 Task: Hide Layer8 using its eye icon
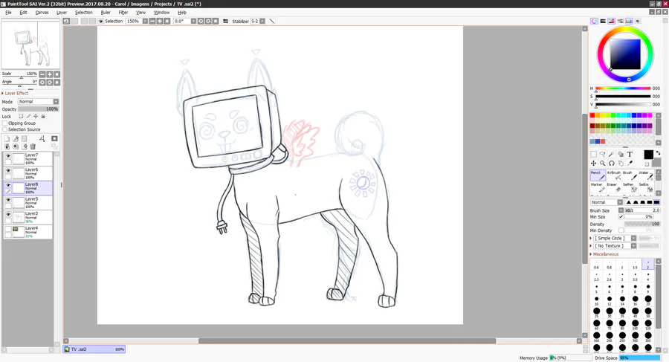(x=8, y=185)
